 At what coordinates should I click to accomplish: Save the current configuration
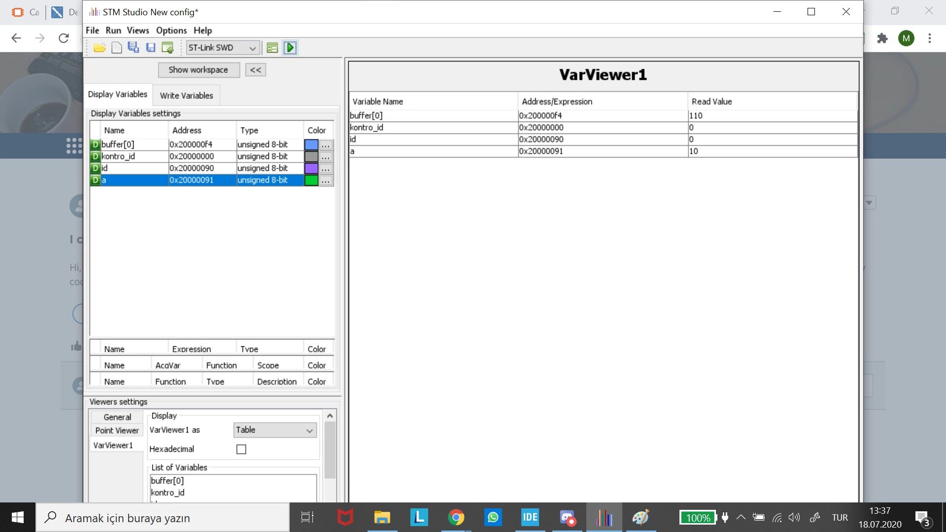(x=151, y=48)
